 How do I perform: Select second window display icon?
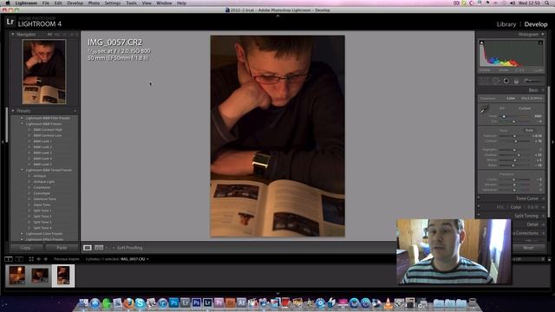click(19, 259)
